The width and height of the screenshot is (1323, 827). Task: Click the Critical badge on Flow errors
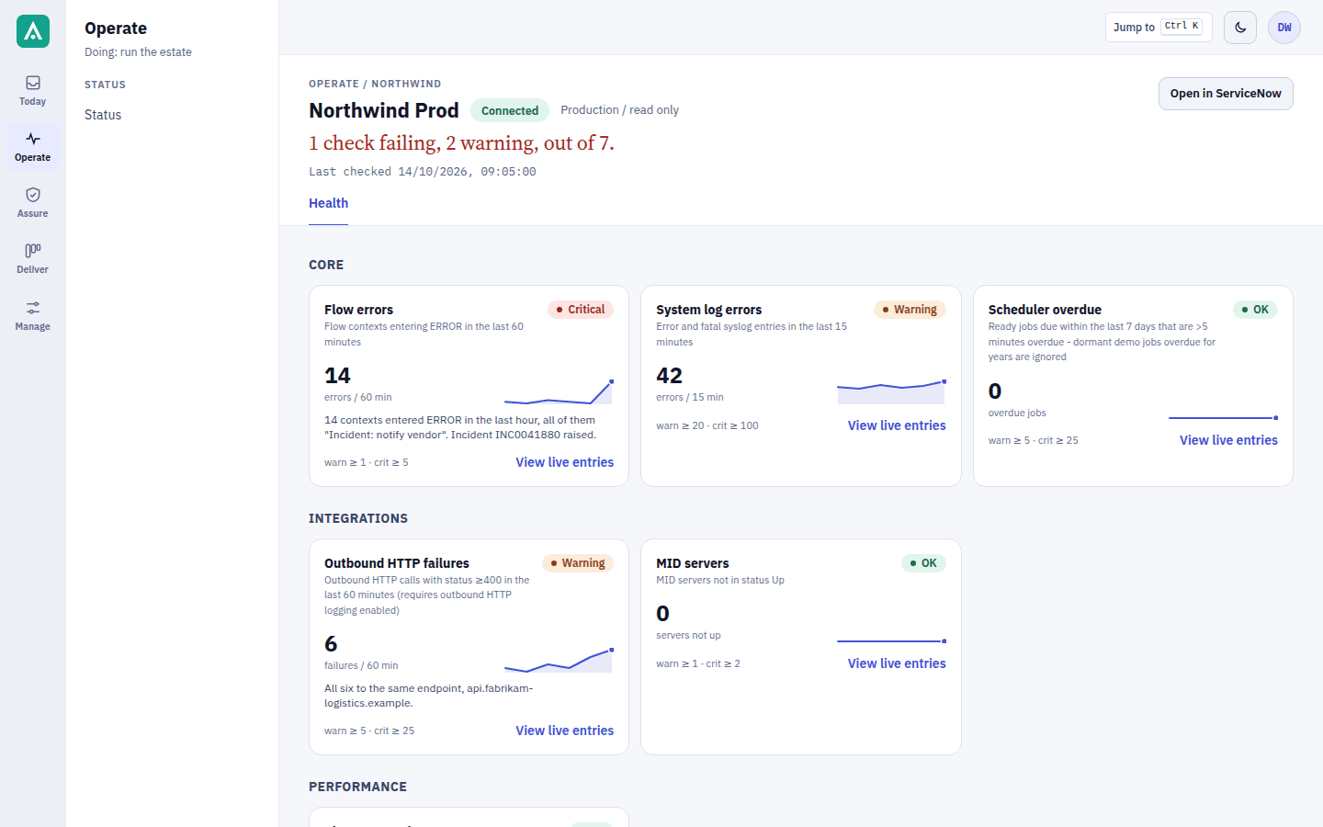(581, 310)
